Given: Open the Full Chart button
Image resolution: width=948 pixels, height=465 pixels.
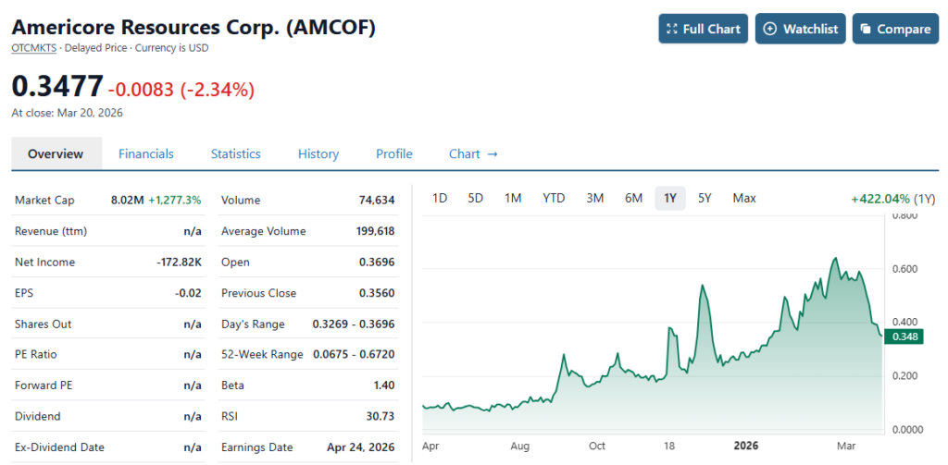Looking at the screenshot, I should [704, 29].
